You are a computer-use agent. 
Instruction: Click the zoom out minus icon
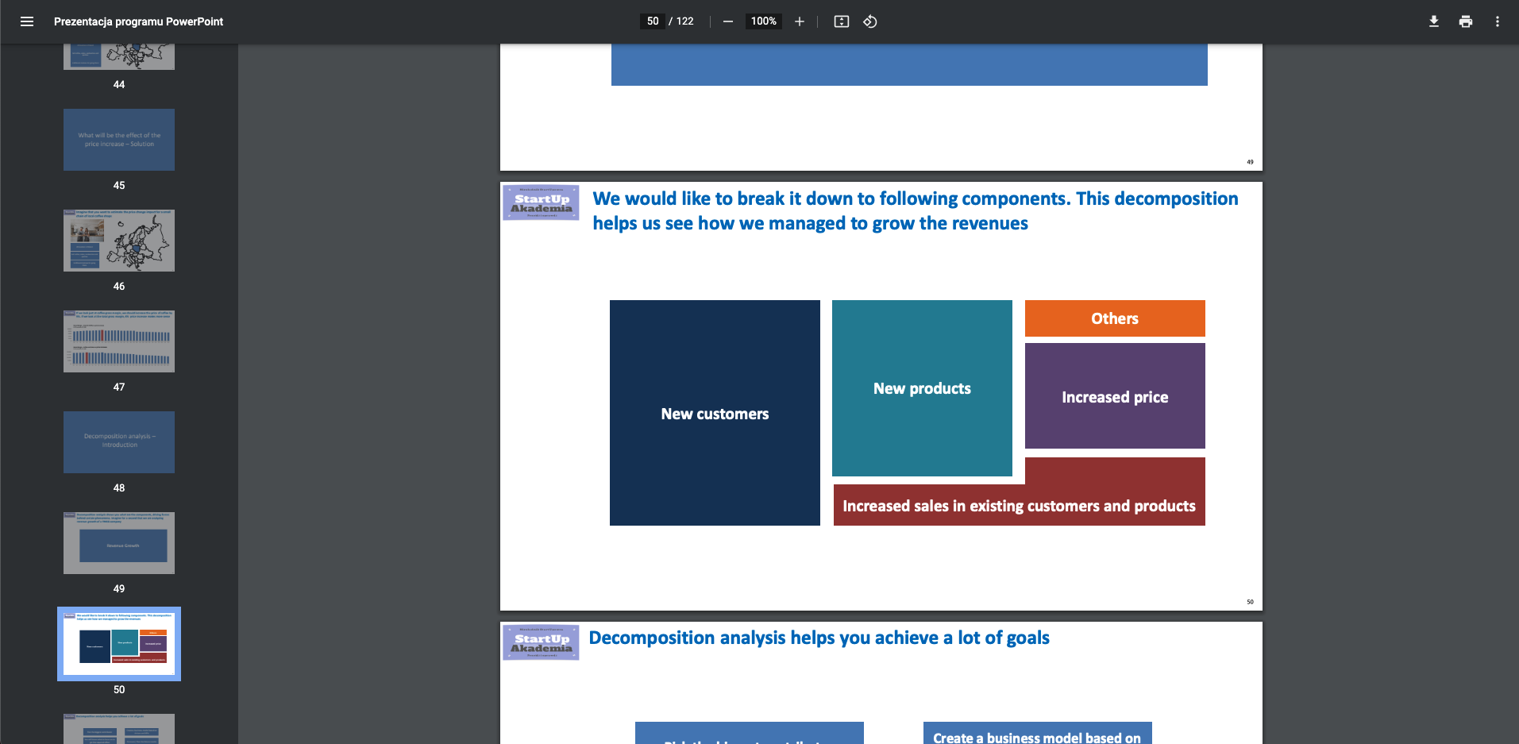[727, 21]
